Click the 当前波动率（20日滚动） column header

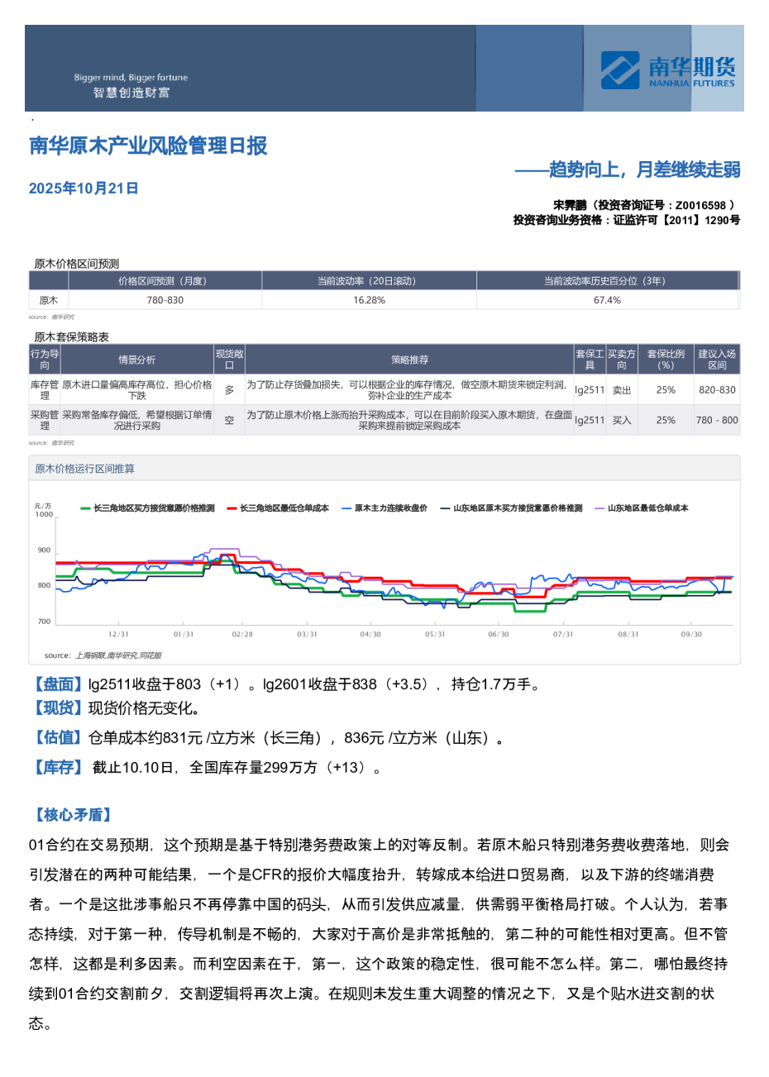point(369,281)
